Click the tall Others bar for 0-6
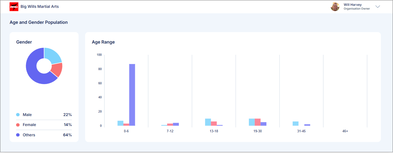Viewport: 393px width, 153px height. 132,95
